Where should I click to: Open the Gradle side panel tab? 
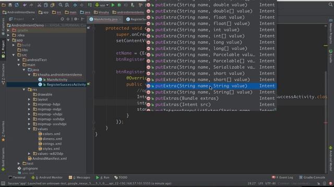[x=330, y=56]
